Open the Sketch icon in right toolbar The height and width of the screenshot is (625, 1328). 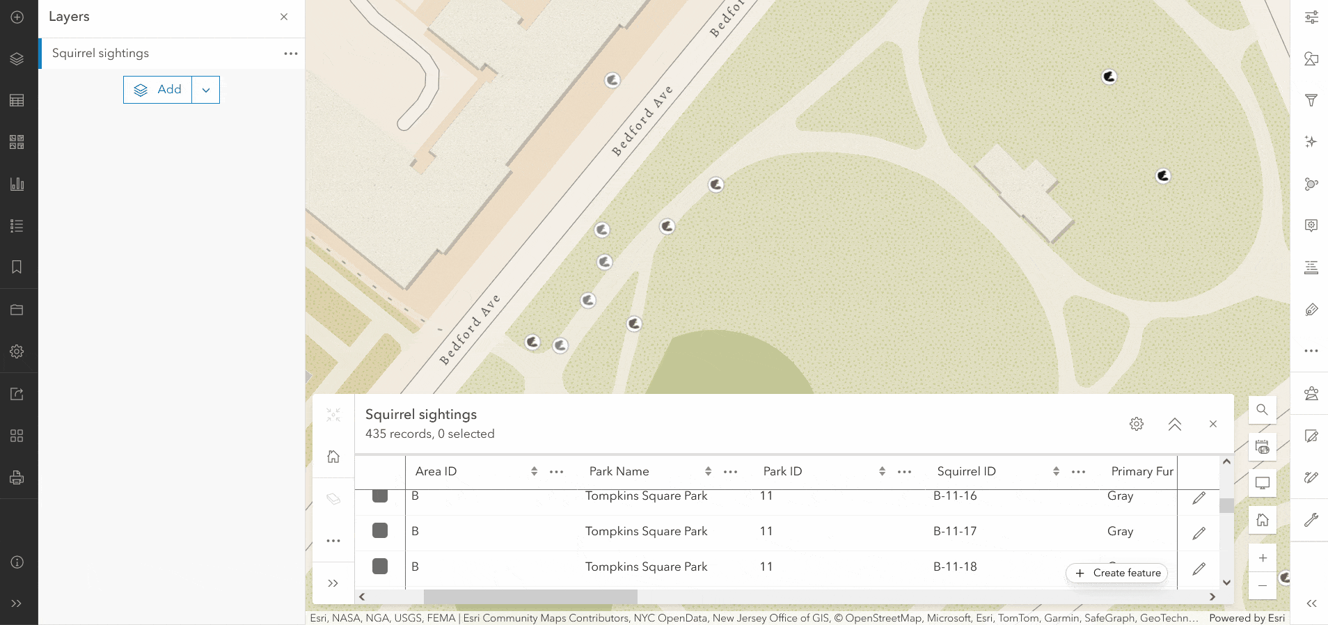tap(1311, 477)
